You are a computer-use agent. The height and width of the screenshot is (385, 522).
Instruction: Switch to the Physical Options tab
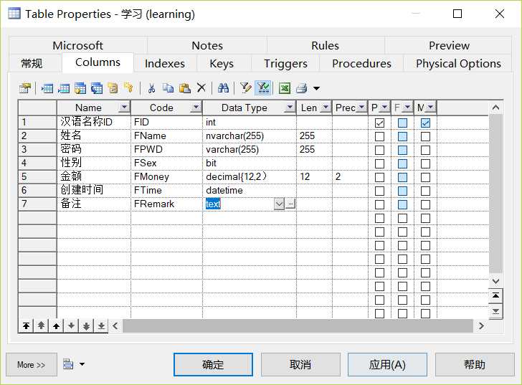pyautogui.click(x=458, y=63)
